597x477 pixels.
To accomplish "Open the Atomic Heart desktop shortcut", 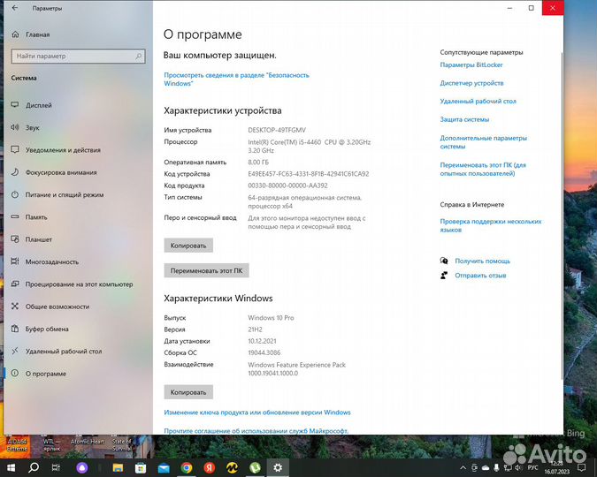I will (88, 442).
